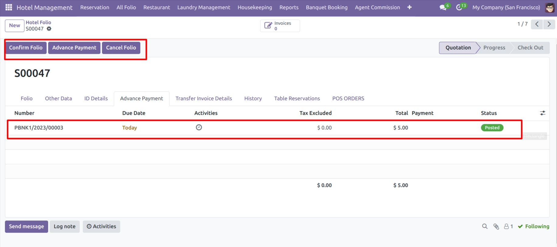The height and width of the screenshot is (247, 557).
Task: Switch to the Transfer Invoice Details tab
Action: (204, 98)
